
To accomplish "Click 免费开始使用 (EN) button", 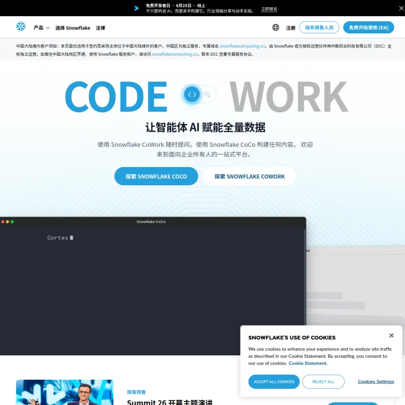I will point(369,27).
